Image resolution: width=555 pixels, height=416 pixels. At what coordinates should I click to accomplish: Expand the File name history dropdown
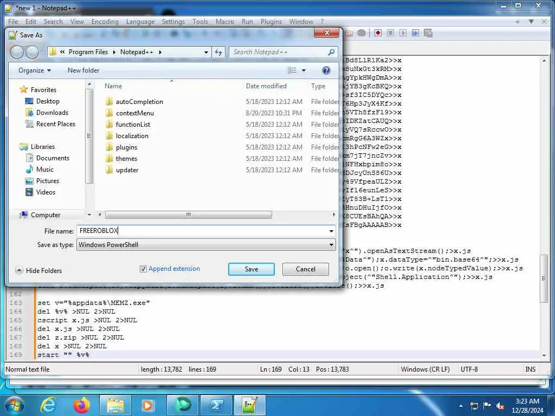(x=331, y=231)
